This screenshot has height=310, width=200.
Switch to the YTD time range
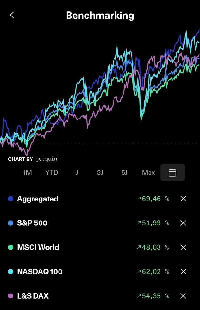pos(51,173)
